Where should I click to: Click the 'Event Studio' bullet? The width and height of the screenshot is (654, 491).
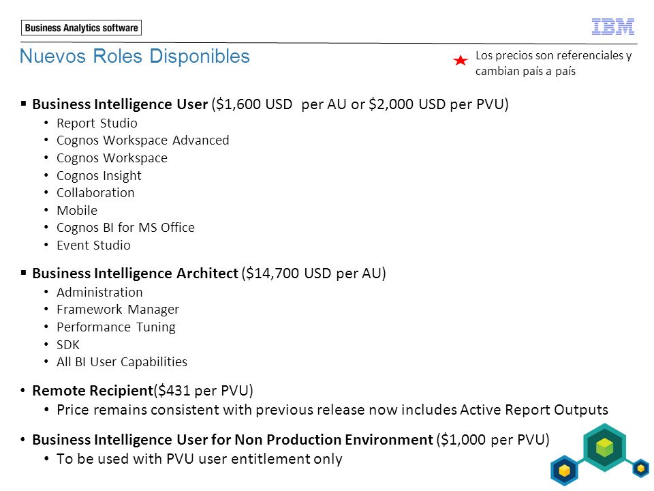point(93,245)
